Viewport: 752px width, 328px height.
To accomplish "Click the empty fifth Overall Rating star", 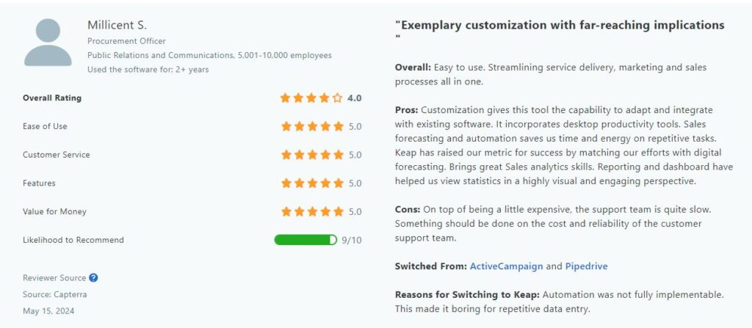I will (337, 98).
